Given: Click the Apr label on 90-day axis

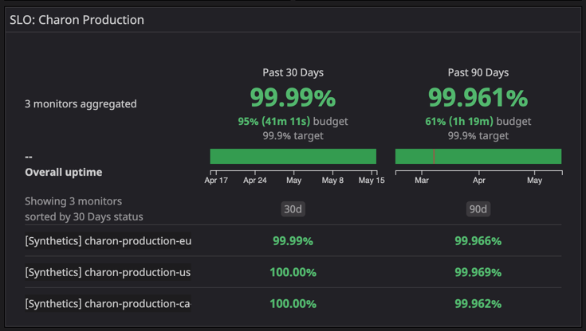Looking at the screenshot, I should click(x=478, y=181).
